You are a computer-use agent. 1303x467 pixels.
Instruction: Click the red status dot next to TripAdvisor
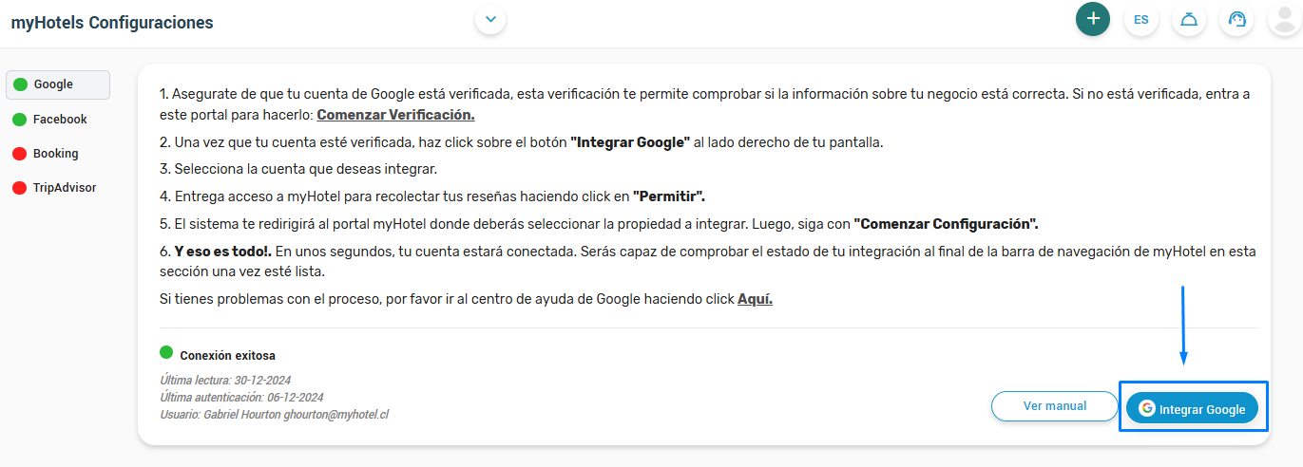tap(19, 188)
